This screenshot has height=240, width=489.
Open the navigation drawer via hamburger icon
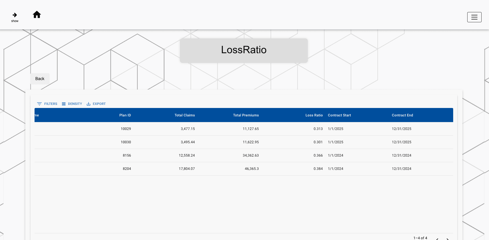(x=474, y=17)
